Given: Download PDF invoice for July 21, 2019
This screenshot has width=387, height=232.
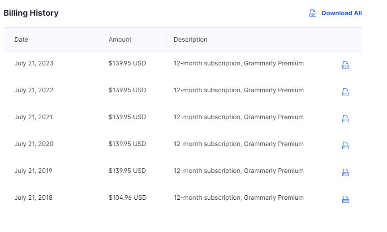Looking at the screenshot, I should click(x=345, y=172).
